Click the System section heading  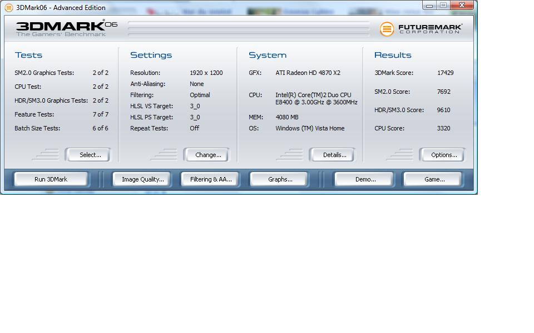click(268, 55)
